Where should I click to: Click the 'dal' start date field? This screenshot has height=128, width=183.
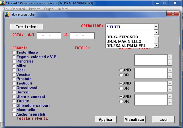[49, 36]
